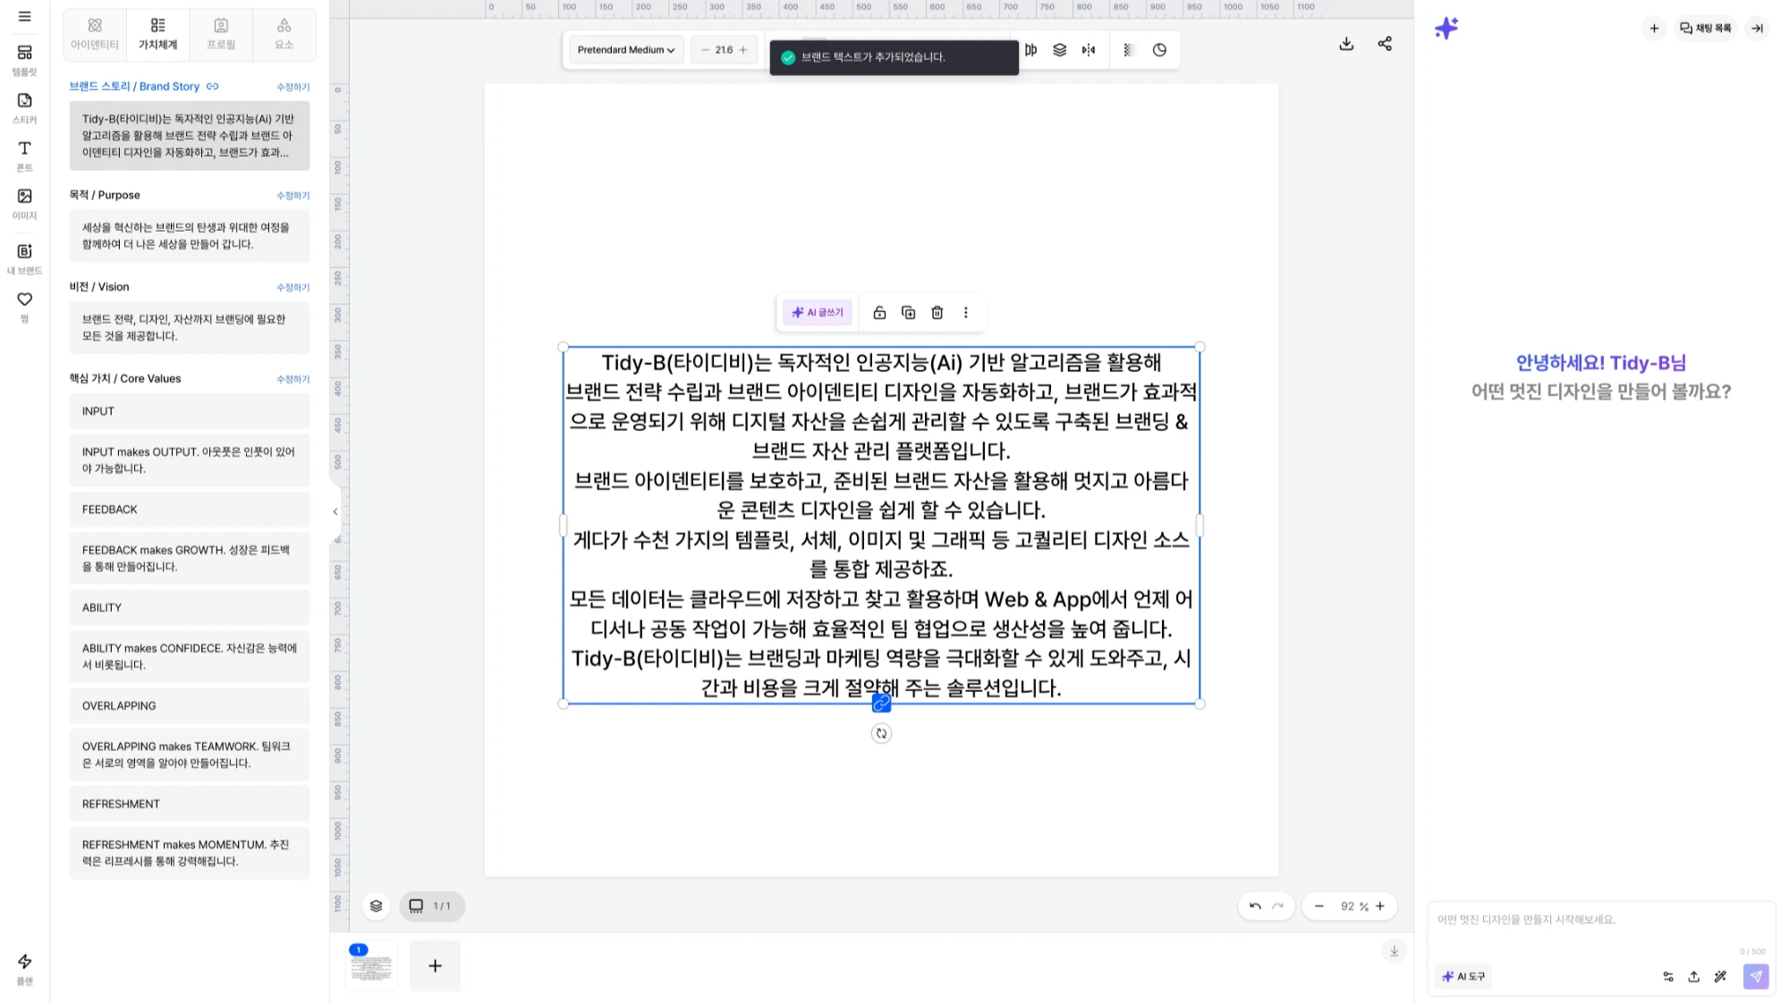
Task: Select the REFRESHMENT core value card
Action: [x=190, y=805]
